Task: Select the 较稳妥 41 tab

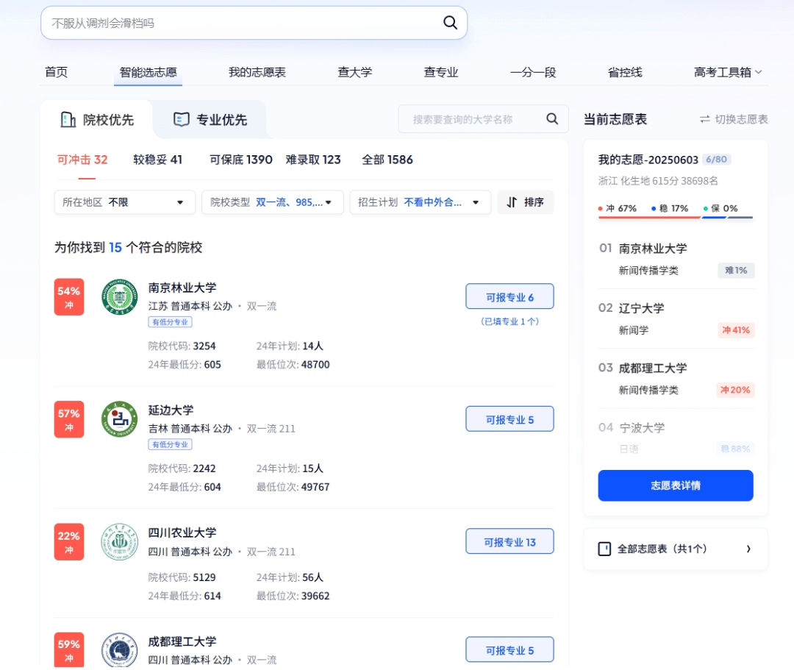Action: tap(157, 160)
